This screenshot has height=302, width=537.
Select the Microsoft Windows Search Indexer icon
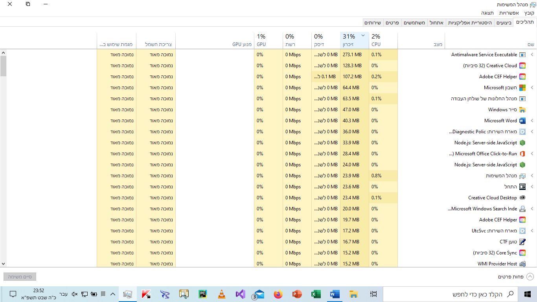point(522,209)
